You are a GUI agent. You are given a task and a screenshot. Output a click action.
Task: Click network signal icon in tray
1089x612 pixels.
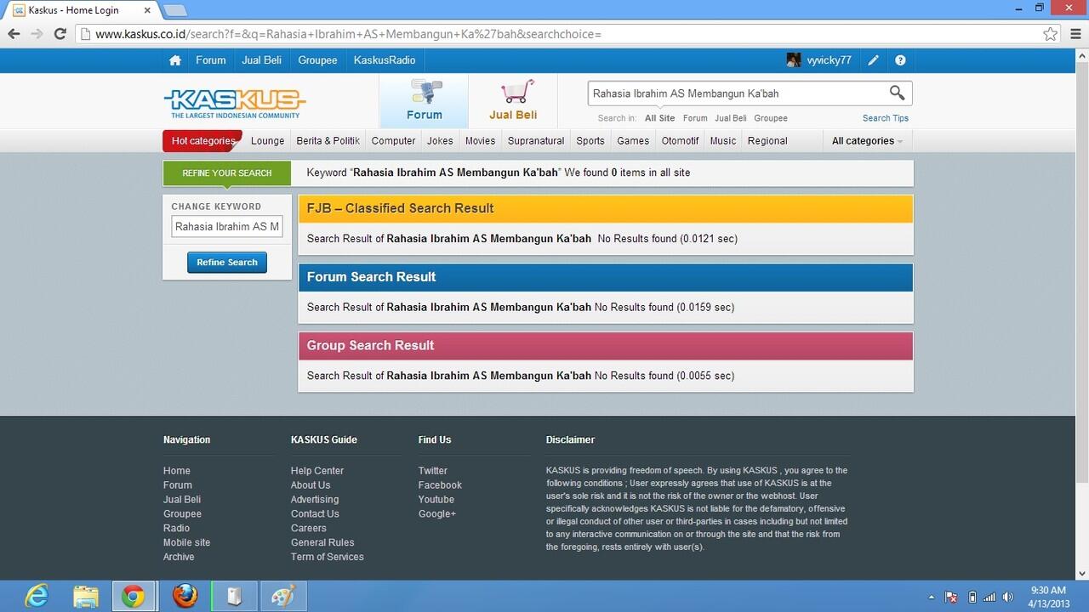[x=989, y=597]
